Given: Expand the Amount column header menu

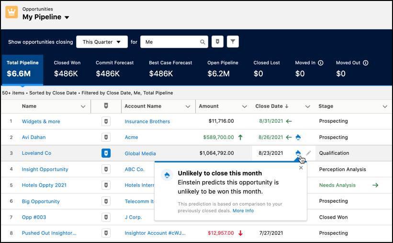Looking at the screenshot, I should tap(245, 106).
